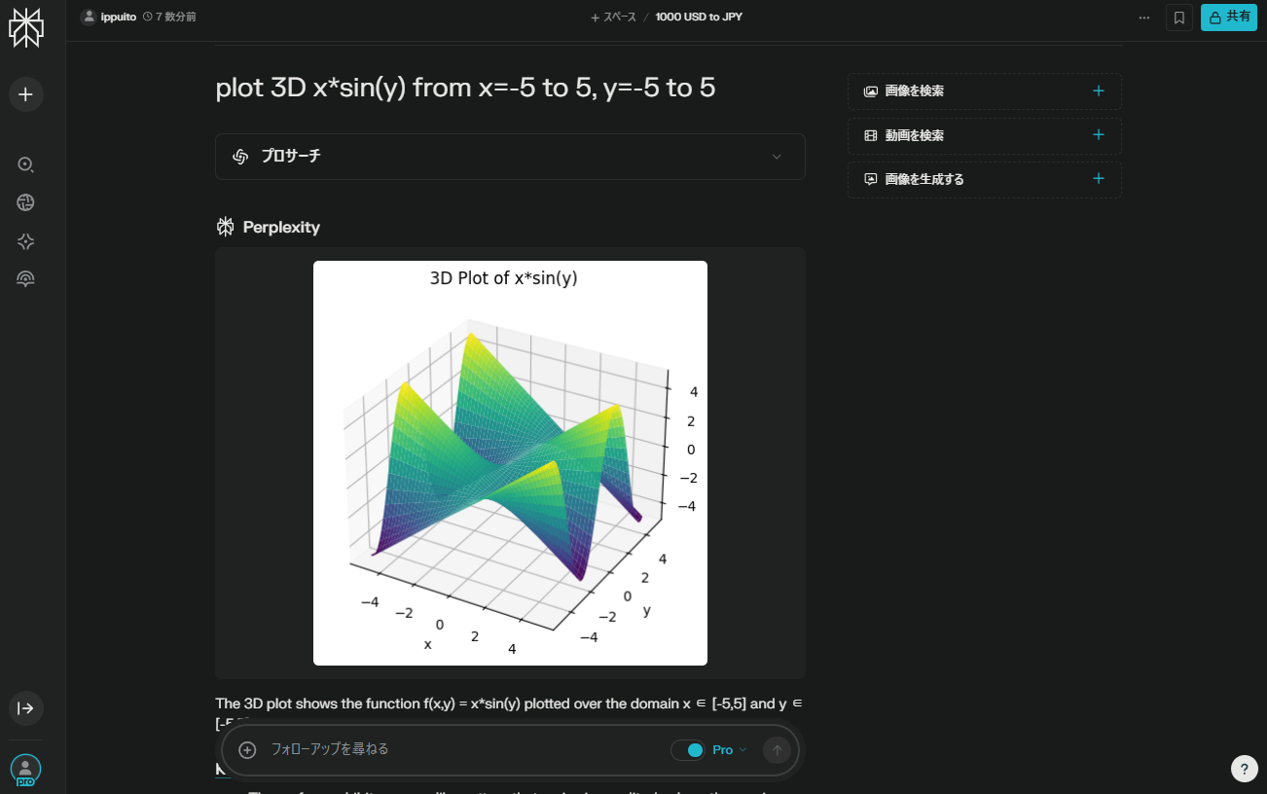The width and height of the screenshot is (1267, 794).
Task: Click the 共有 share button
Action: click(x=1228, y=17)
